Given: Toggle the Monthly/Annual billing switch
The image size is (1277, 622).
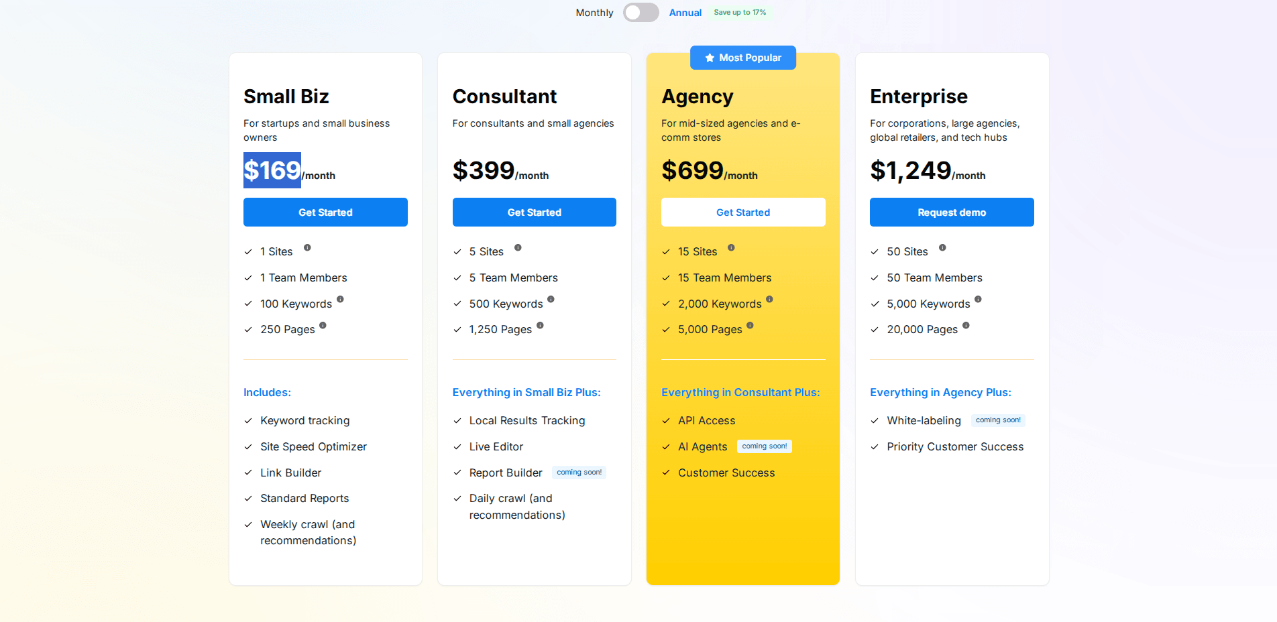Looking at the screenshot, I should coord(641,13).
